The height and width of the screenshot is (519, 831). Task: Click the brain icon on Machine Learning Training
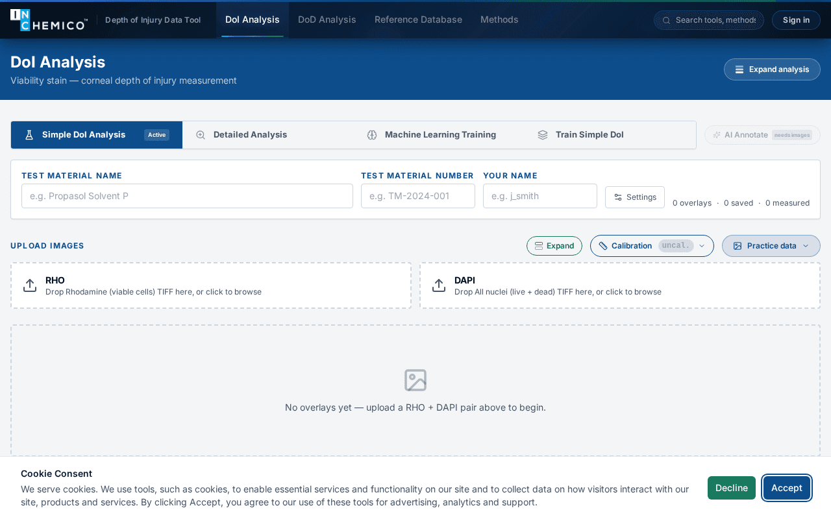pos(372,135)
